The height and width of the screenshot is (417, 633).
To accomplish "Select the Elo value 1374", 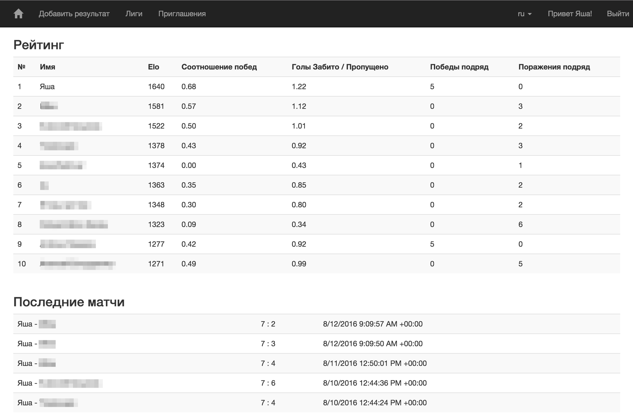I will tap(156, 165).
